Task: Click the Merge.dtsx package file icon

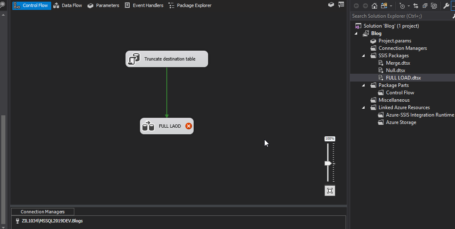Action: point(381,63)
